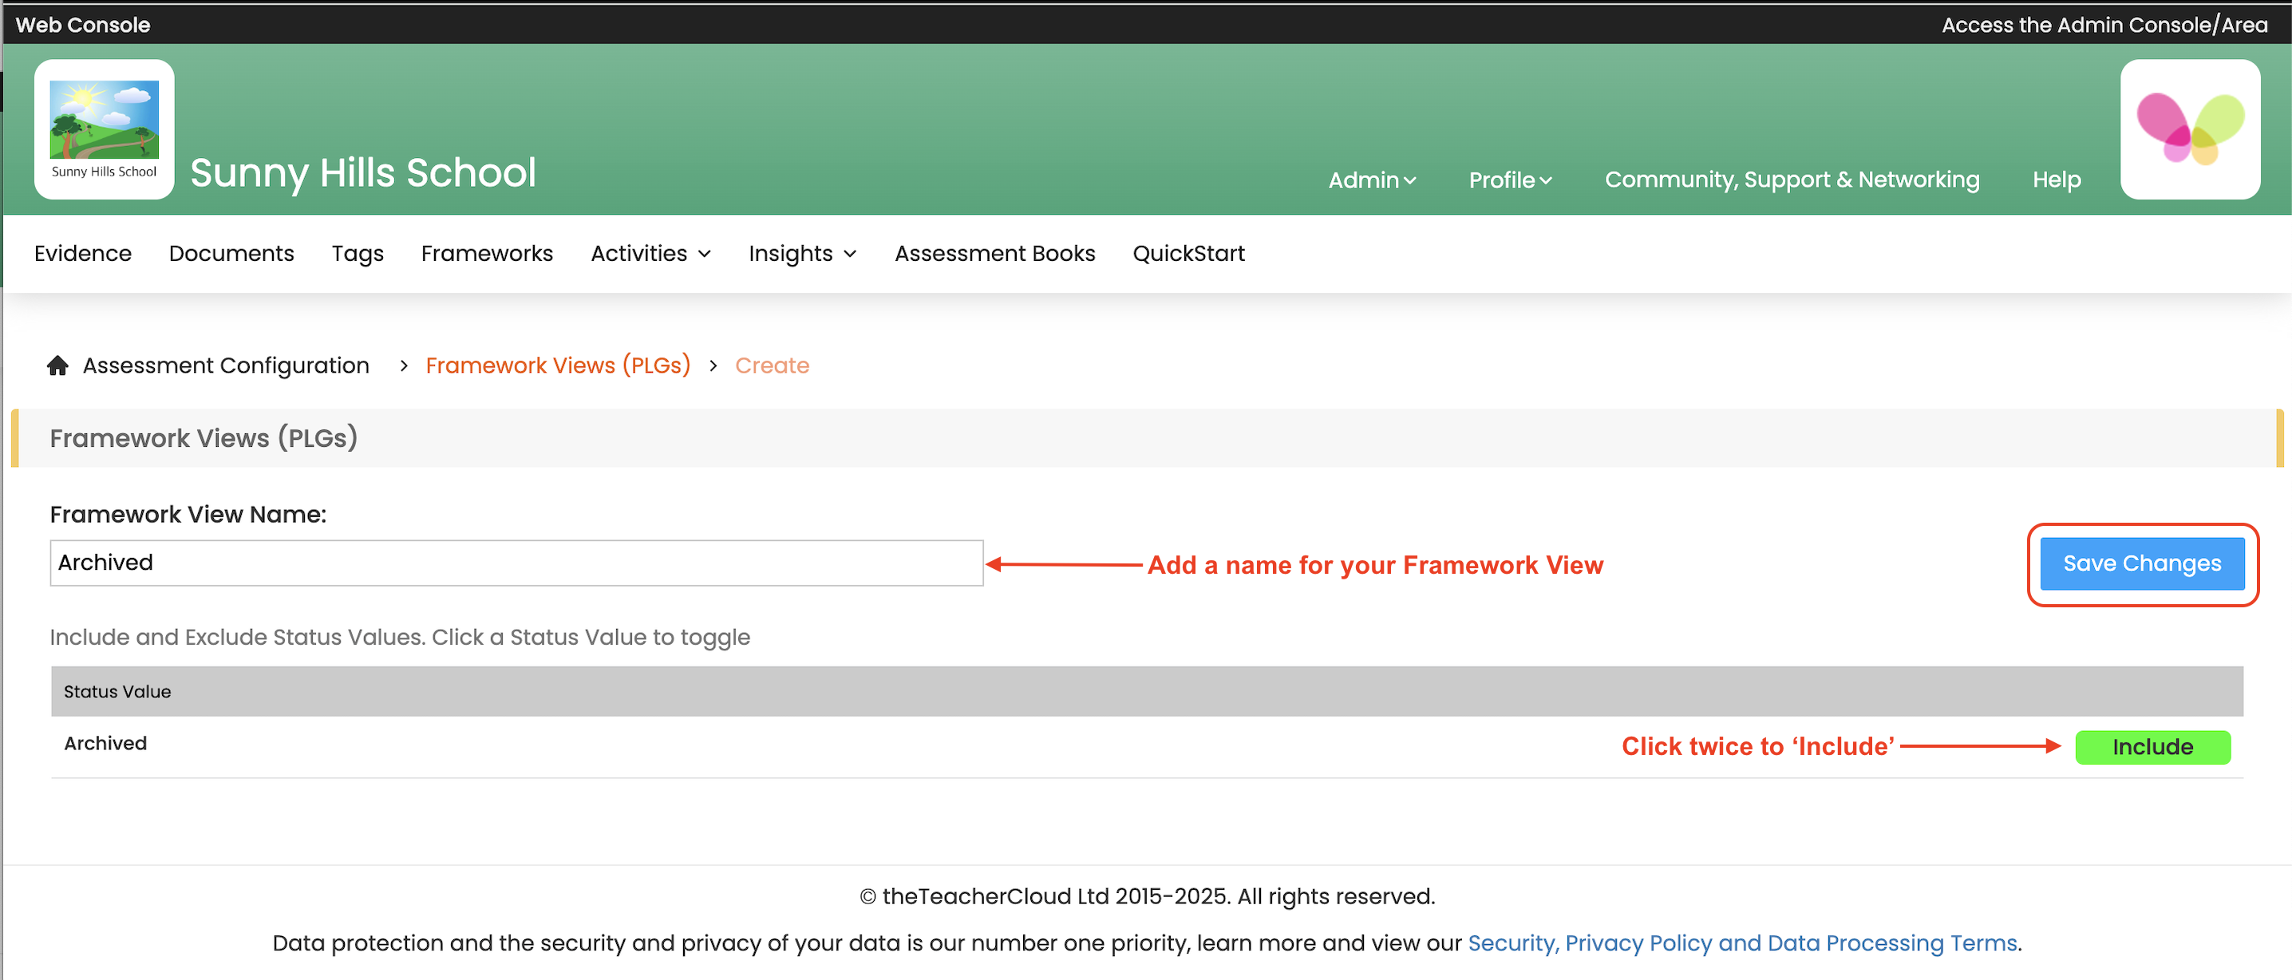Click the butterfly logo in header

[2190, 129]
